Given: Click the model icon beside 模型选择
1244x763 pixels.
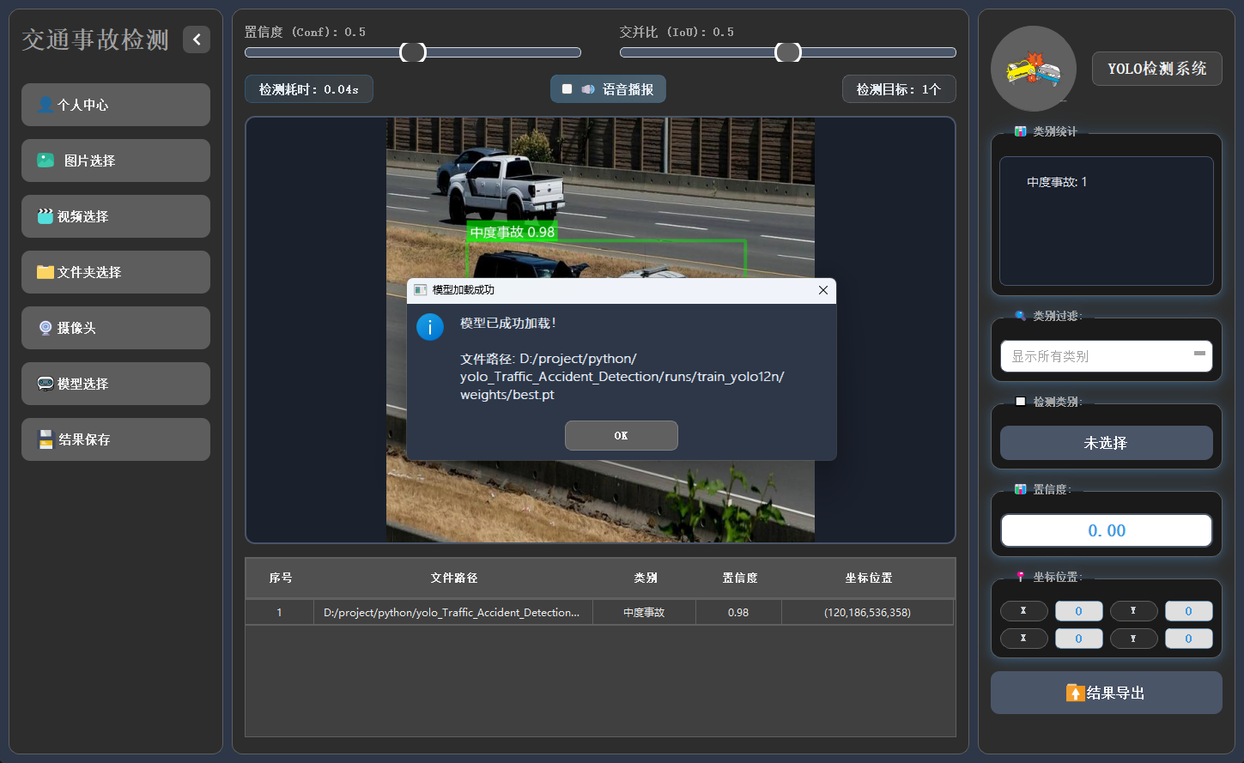Looking at the screenshot, I should click(x=46, y=384).
